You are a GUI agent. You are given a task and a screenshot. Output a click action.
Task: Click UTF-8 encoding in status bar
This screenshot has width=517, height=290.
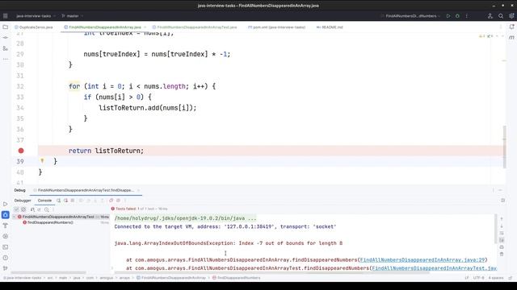point(479,278)
